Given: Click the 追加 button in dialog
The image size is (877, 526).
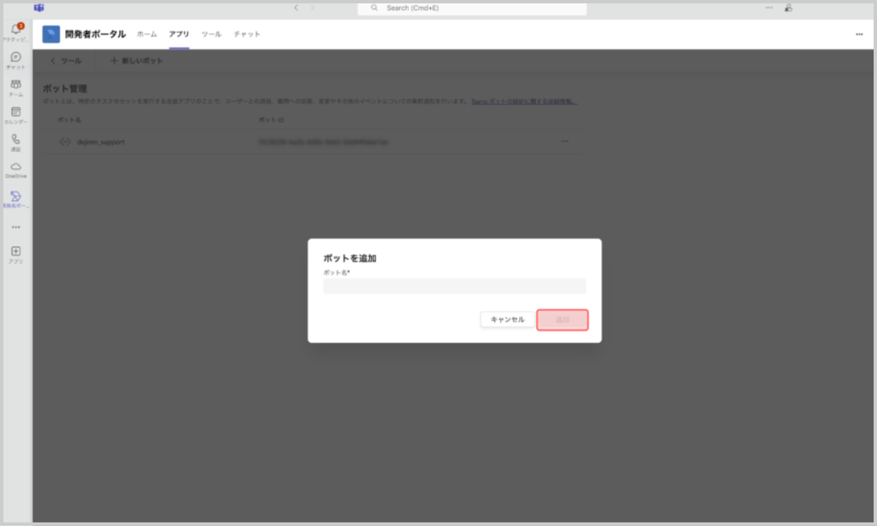Looking at the screenshot, I should pyautogui.click(x=562, y=320).
